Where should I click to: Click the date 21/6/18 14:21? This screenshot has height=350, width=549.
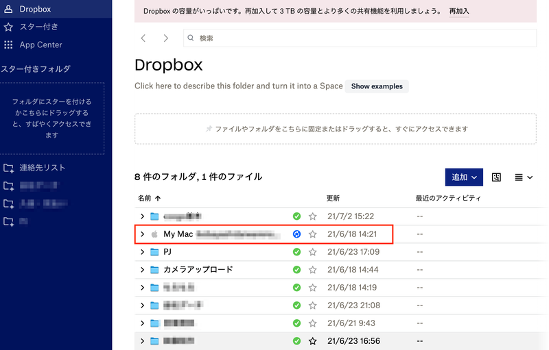pos(352,234)
